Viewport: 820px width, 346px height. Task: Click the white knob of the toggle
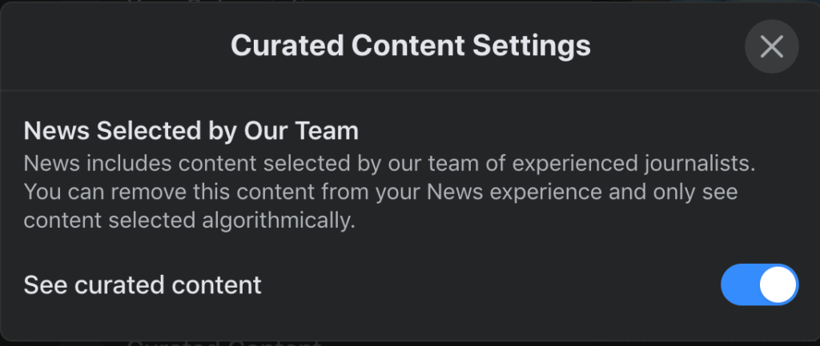click(x=778, y=284)
